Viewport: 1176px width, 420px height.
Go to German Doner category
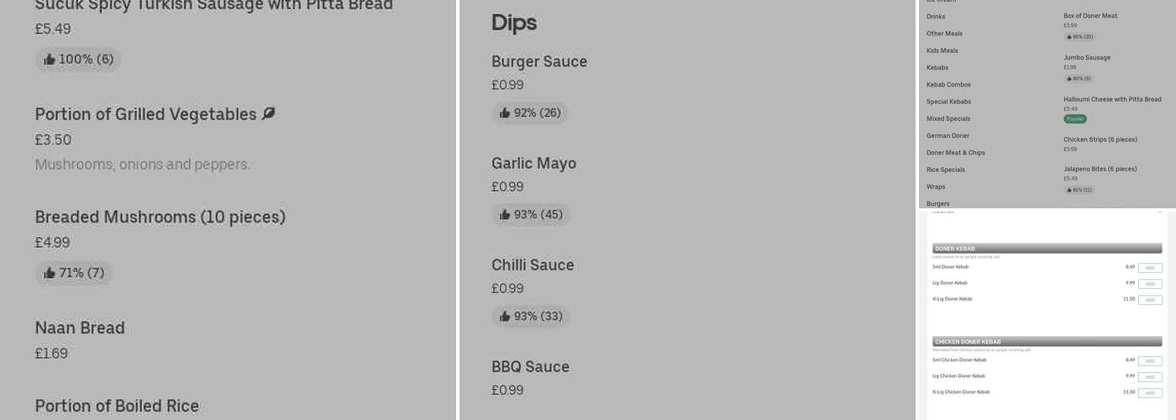(948, 135)
